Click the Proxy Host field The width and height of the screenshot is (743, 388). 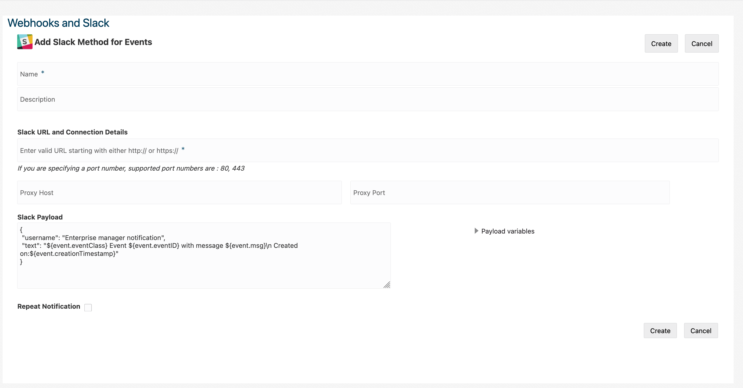point(179,192)
